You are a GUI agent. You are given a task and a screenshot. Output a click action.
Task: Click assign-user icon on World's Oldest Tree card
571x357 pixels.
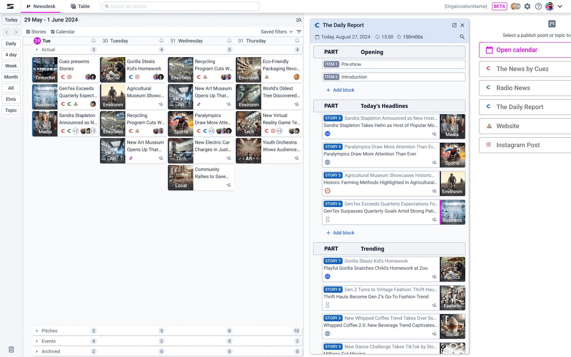tap(297, 104)
